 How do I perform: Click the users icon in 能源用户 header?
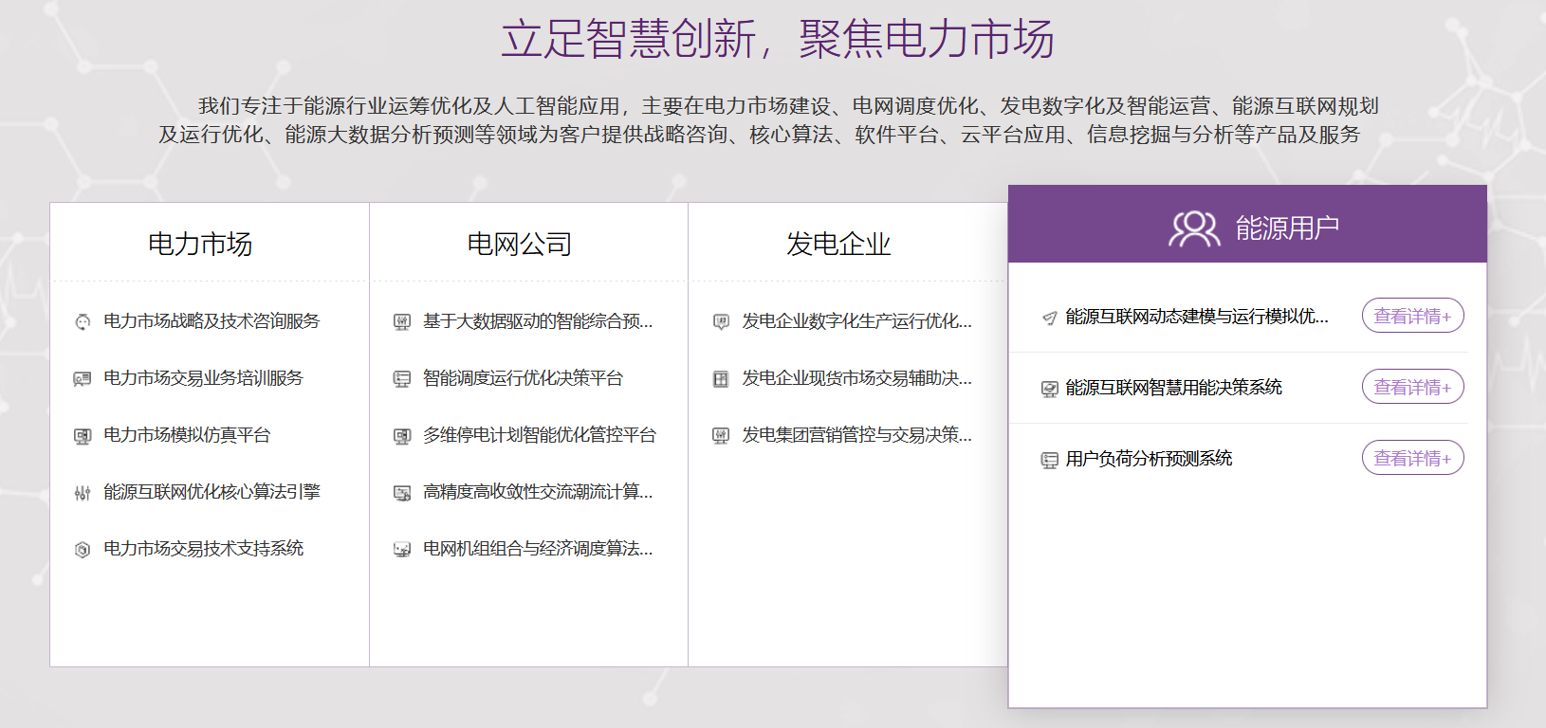point(1194,228)
